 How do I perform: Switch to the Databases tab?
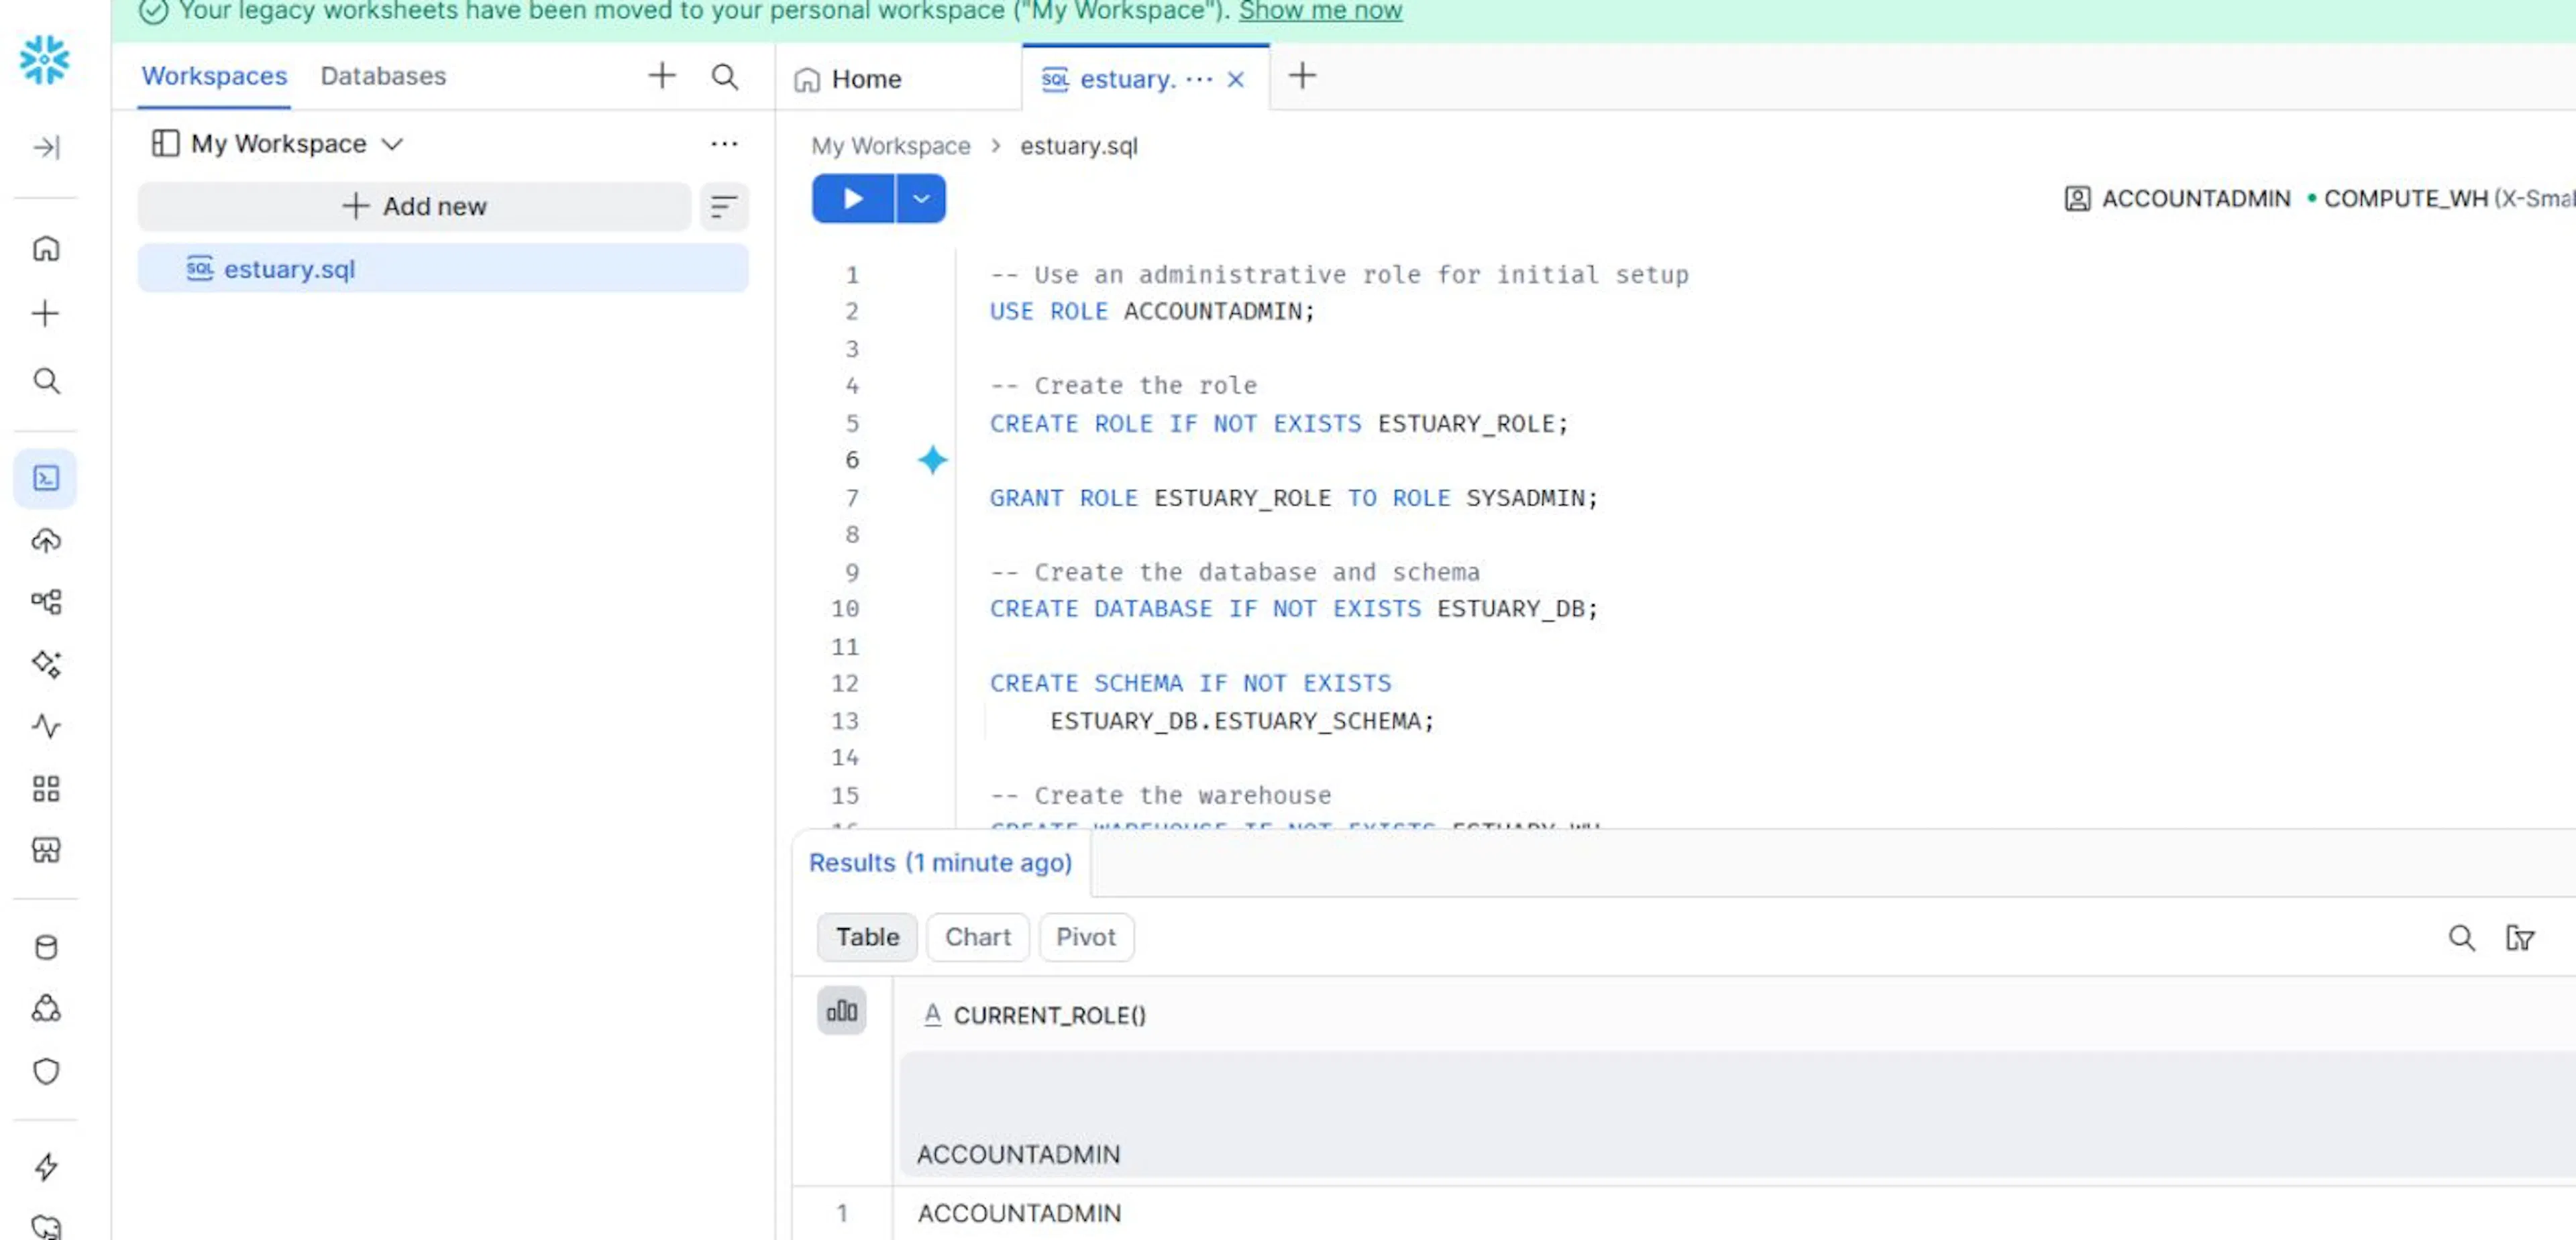383,76
